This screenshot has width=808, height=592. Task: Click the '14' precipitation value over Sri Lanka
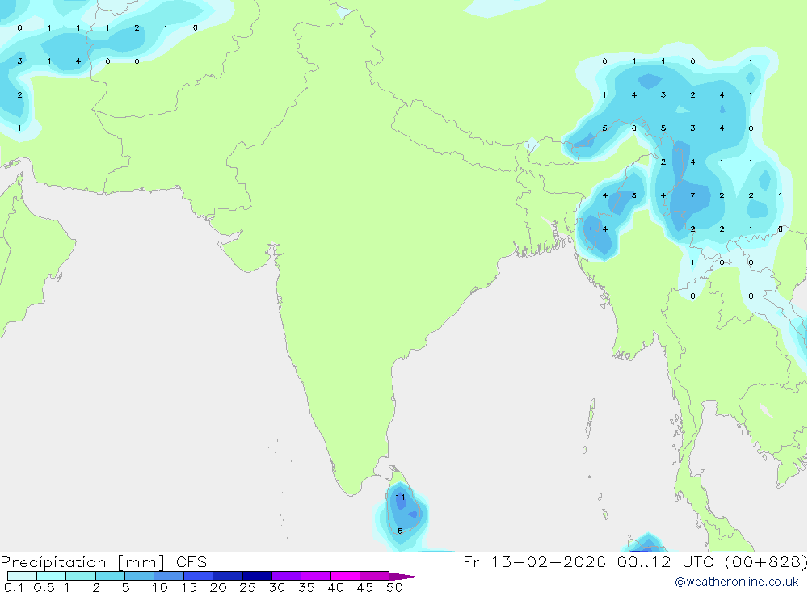point(401,498)
